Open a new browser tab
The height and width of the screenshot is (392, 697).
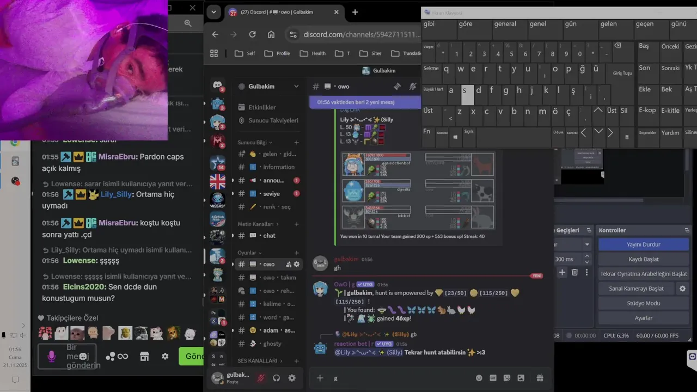(355, 12)
